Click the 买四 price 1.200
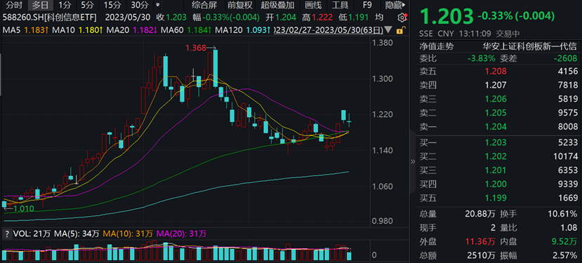 tap(496, 184)
